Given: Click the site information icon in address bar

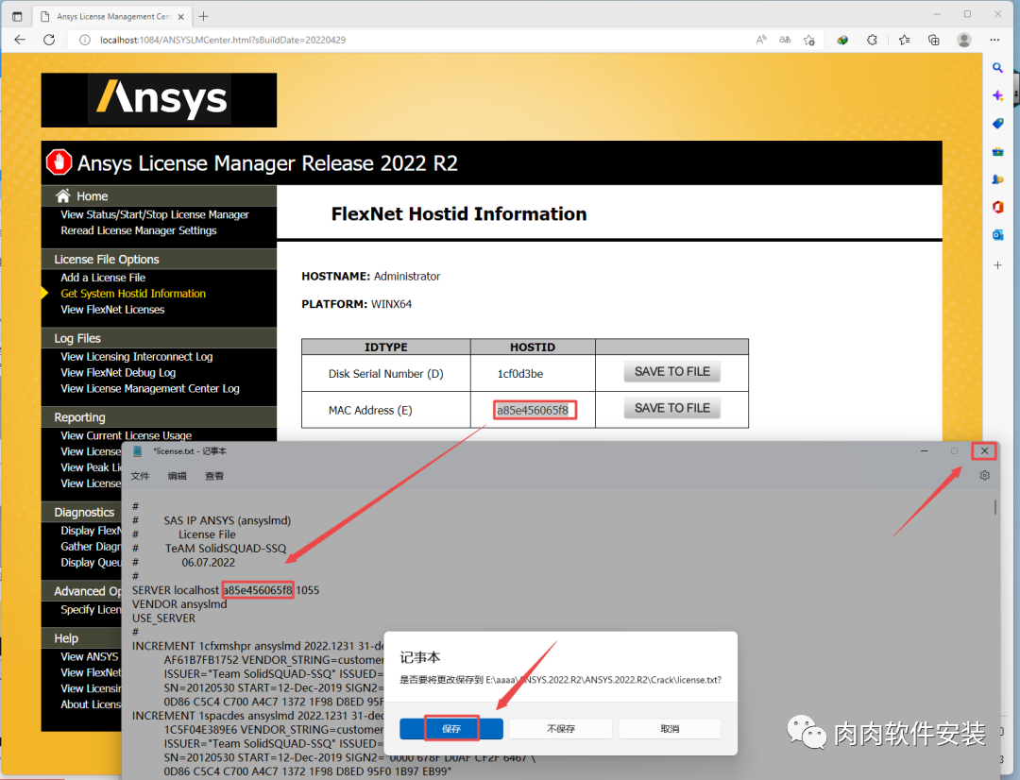Looking at the screenshot, I should tap(85, 40).
